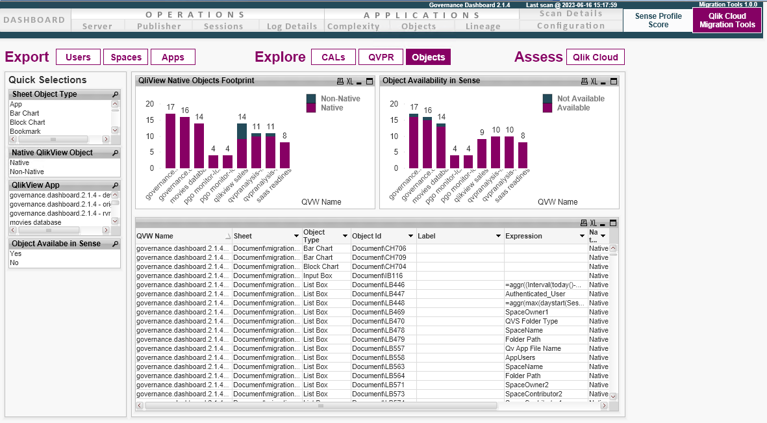The height and width of the screenshot is (423, 767).
Task: Switch to the Lineage tab
Action: point(483,26)
